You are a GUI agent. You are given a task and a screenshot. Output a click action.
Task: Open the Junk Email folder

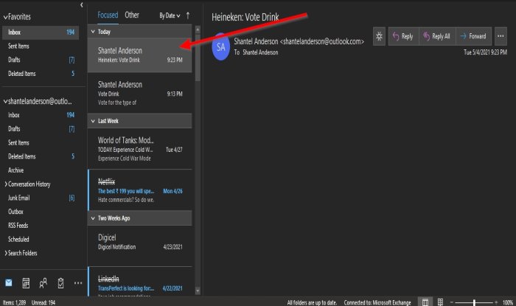pyautogui.click(x=41, y=198)
